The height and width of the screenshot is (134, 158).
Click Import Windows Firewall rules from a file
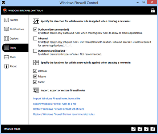click(57, 98)
